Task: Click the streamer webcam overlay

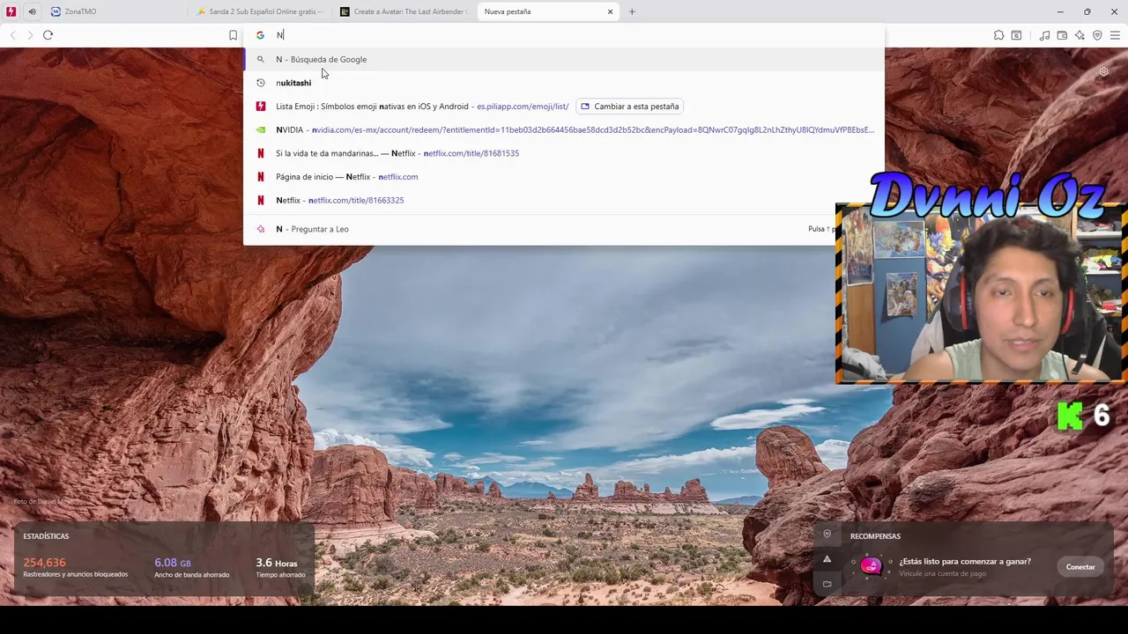Action: pyautogui.click(x=980, y=293)
